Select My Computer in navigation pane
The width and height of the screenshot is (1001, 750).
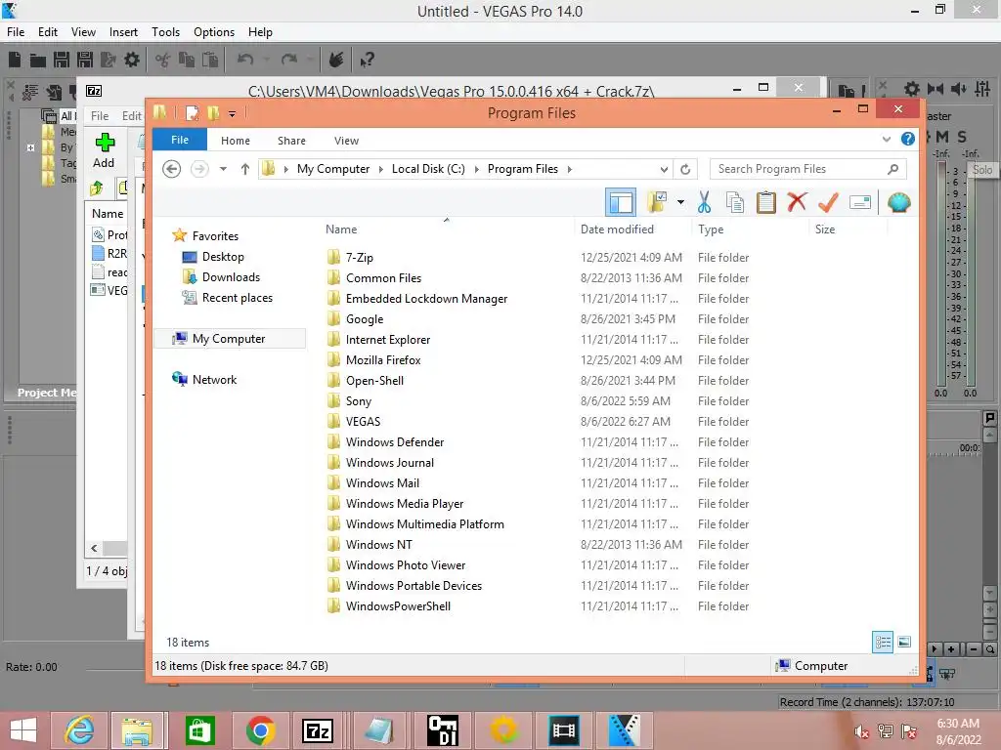tap(229, 339)
